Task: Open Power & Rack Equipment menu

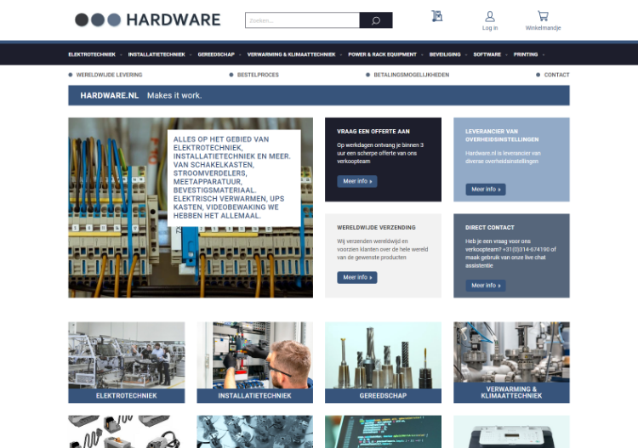Action: (383, 54)
